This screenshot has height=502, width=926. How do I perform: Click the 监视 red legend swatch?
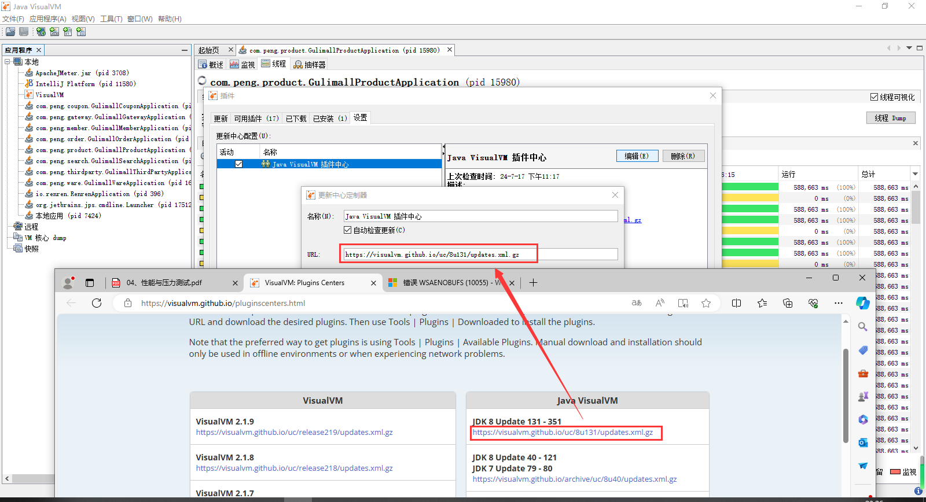tap(895, 472)
